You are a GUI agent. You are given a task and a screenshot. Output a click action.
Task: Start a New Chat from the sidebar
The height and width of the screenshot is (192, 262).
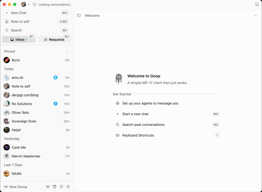click(x=37, y=13)
